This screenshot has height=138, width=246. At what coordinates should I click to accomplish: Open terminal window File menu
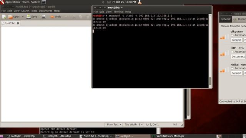click(x=96, y=12)
